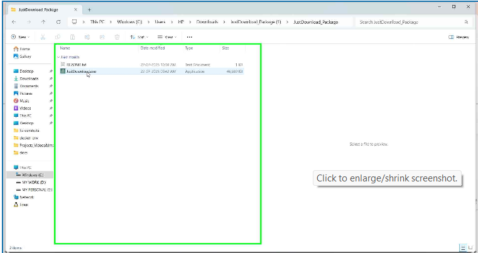Open the See more ellipsis menu
The height and width of the screenshot is (253, 478).
189,37
